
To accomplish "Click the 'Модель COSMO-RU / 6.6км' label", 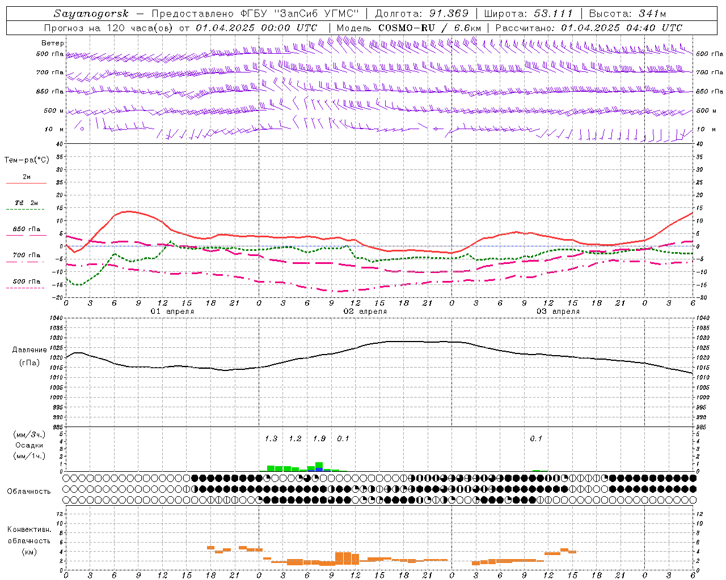I will [409, 28].
